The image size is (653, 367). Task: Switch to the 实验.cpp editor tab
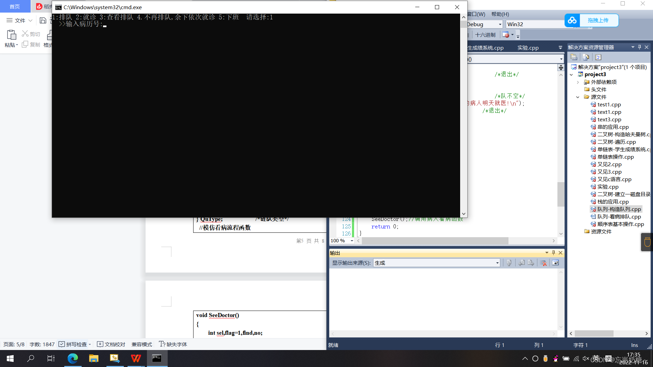[x=528, y=48]
